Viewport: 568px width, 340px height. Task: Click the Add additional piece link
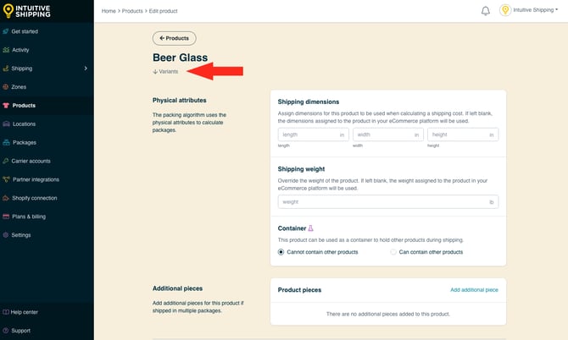pos(474,290)
